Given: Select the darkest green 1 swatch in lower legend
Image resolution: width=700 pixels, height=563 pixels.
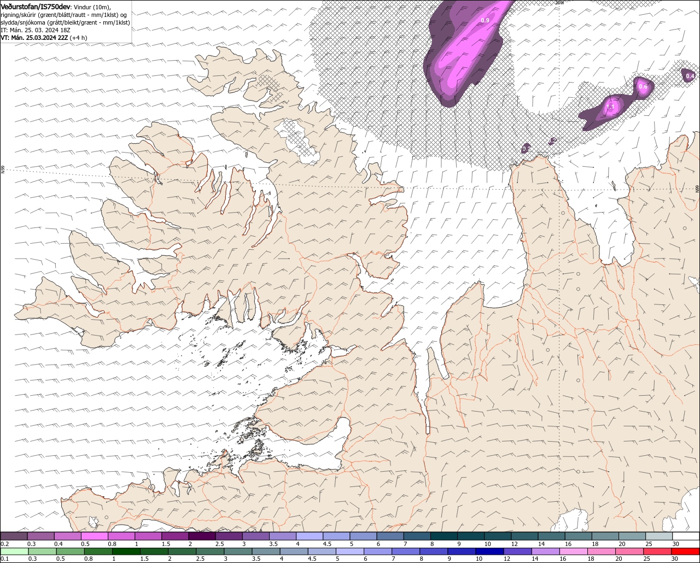Looking at the screenshot, I should coord(126,552).
